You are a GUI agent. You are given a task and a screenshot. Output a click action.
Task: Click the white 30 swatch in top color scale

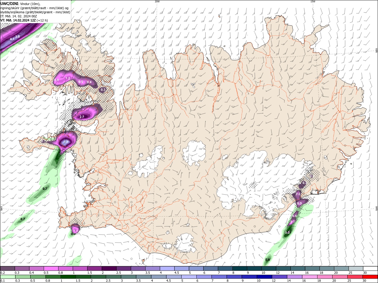(370, 269)
